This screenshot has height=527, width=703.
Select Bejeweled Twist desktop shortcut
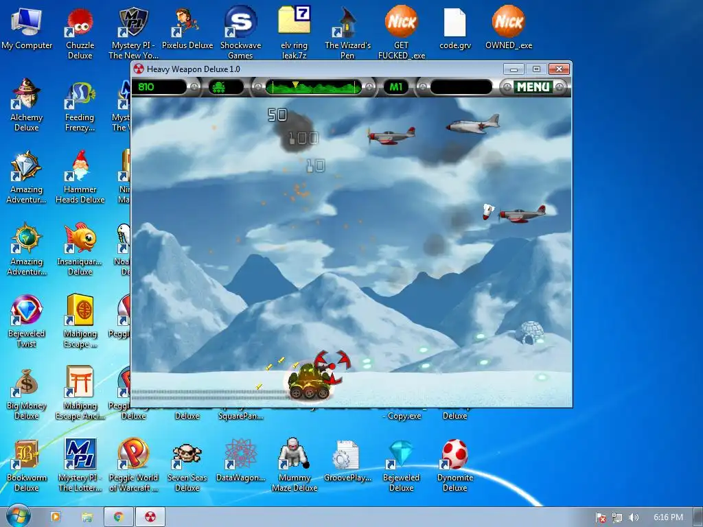pos(27,323)
